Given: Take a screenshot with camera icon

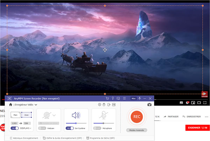Looking at the screenshot, I should (x=149, y=105).
